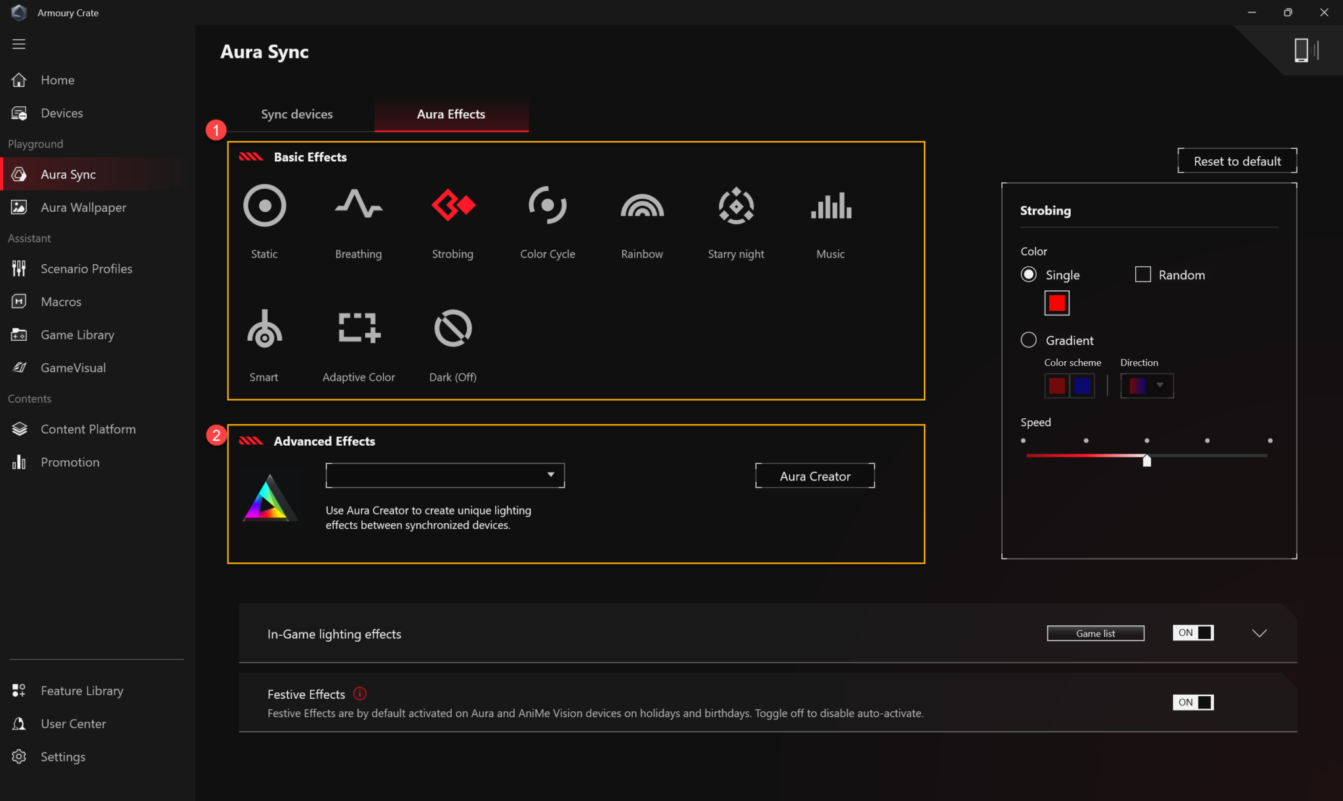
Task: Check the Random color checkbox
Action: pos(1143,274)
